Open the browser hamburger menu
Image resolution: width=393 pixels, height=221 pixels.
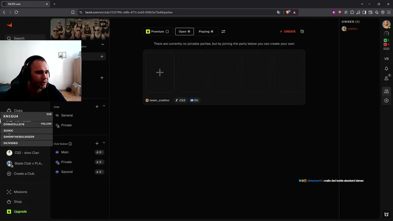tap(389, 12)
